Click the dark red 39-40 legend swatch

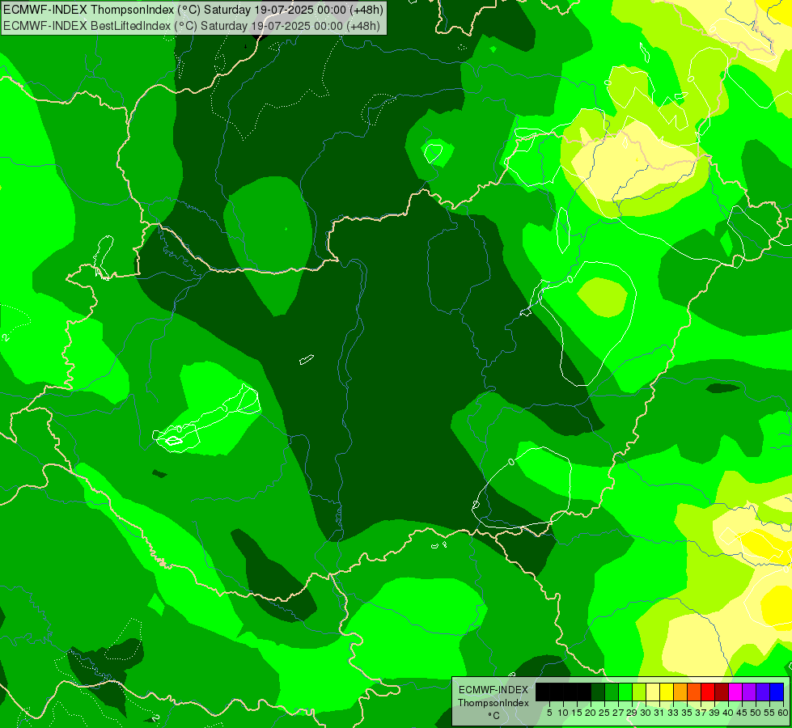(x=722, y=692)
